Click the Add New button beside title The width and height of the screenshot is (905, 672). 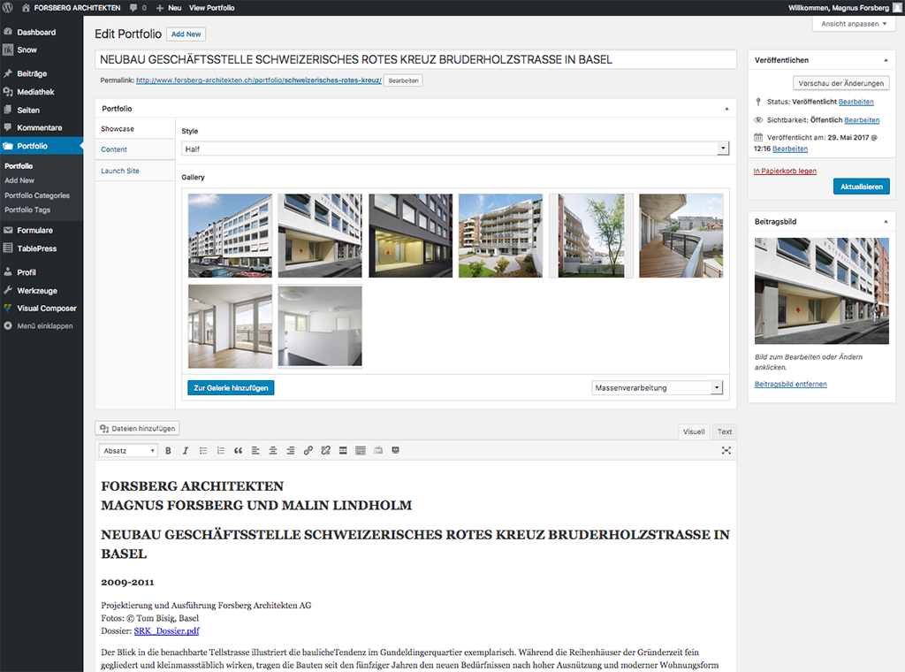[x=186, y=34]
